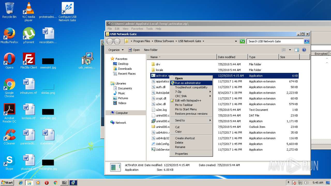The height and width of the screenshot is (186, 331).
Task: Select lordasia.rtf document on desktop
Action: [x=28, y=112]
